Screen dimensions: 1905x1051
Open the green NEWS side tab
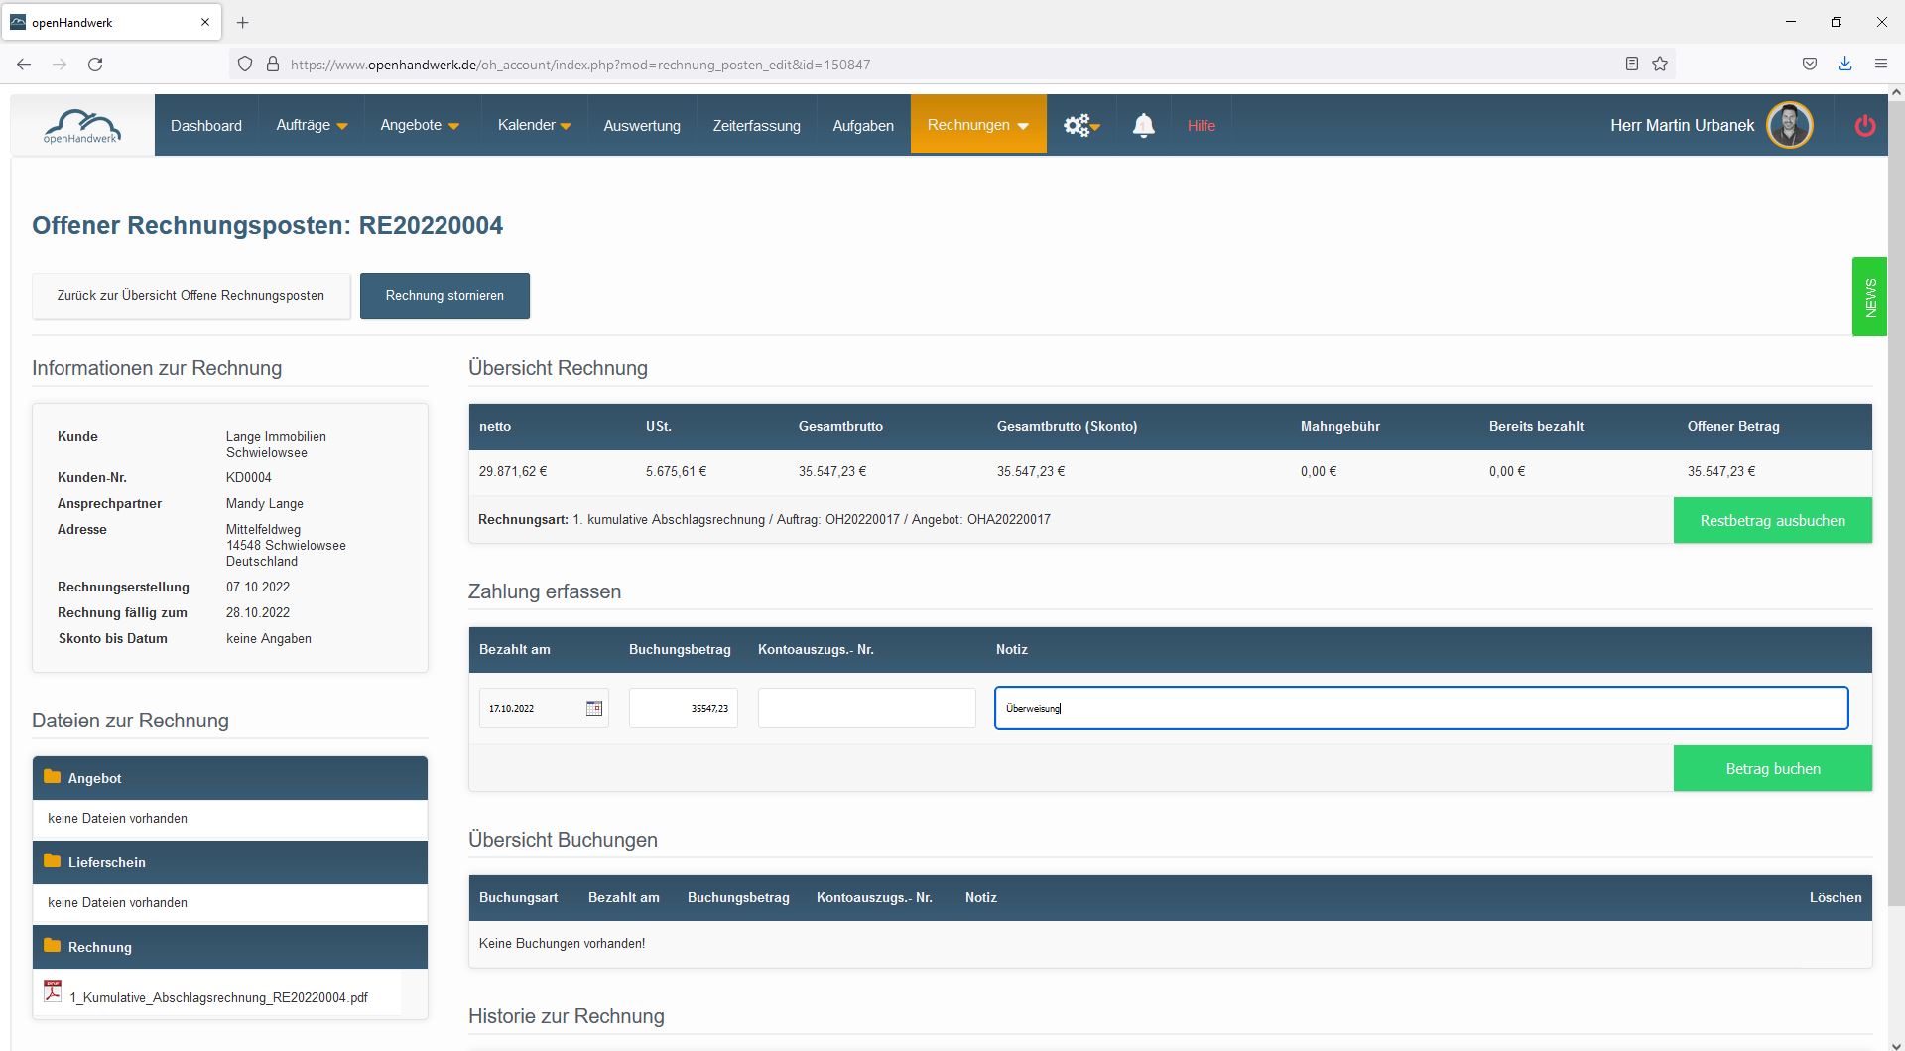(x=1869, y=297)
